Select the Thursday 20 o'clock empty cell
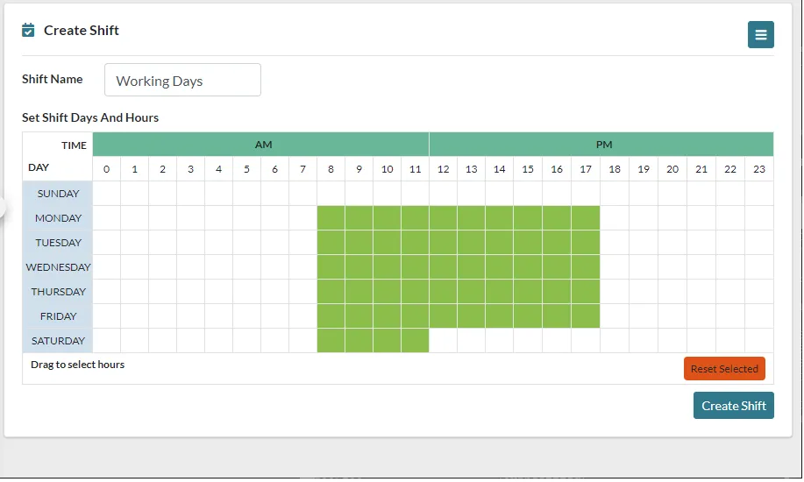This screenshot has width=804, height=482. (672, 291)
